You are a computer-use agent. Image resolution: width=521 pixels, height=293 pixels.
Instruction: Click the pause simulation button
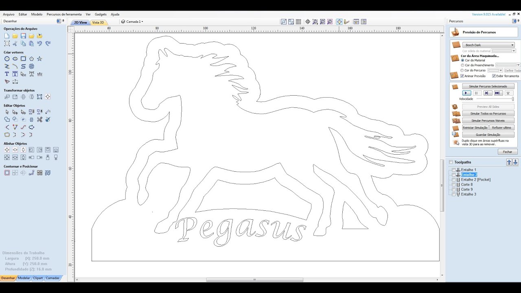tap(476, 93)
